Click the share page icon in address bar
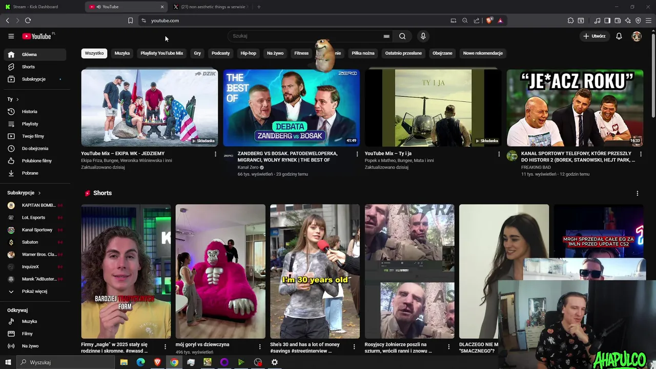 coord(477,20)
